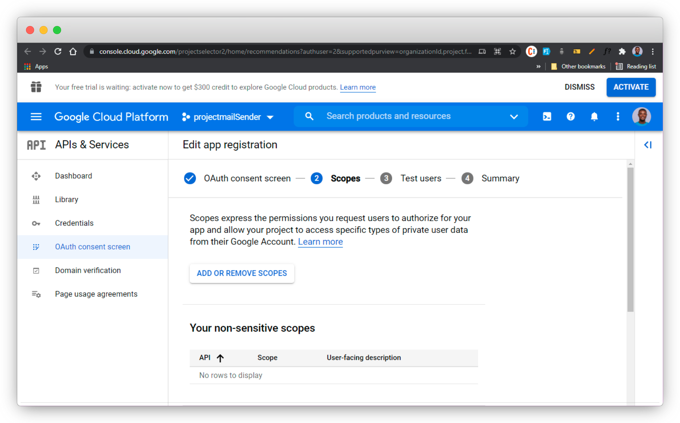Screen dimensions: 680x423
Task: Open Learn more link about scopes
Action: [320, 242]
